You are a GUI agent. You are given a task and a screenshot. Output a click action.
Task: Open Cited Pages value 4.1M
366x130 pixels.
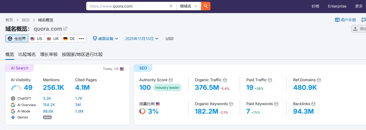[x=82, y=88]
